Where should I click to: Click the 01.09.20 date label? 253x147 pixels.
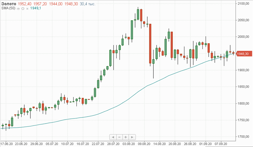coord(206,144)
